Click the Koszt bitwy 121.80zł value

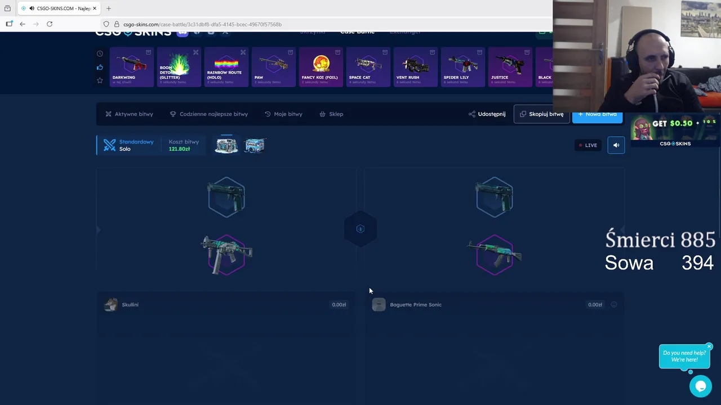(179, 149)
